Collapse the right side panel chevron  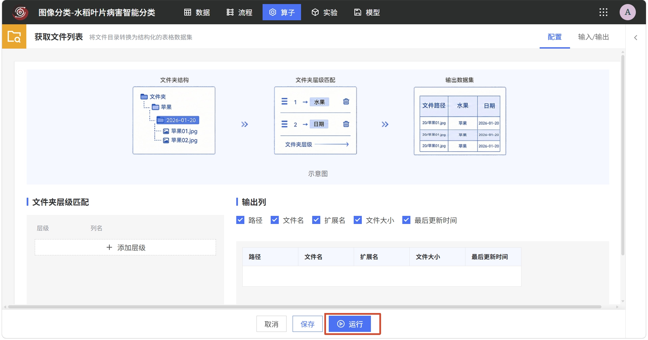[636, 37]
